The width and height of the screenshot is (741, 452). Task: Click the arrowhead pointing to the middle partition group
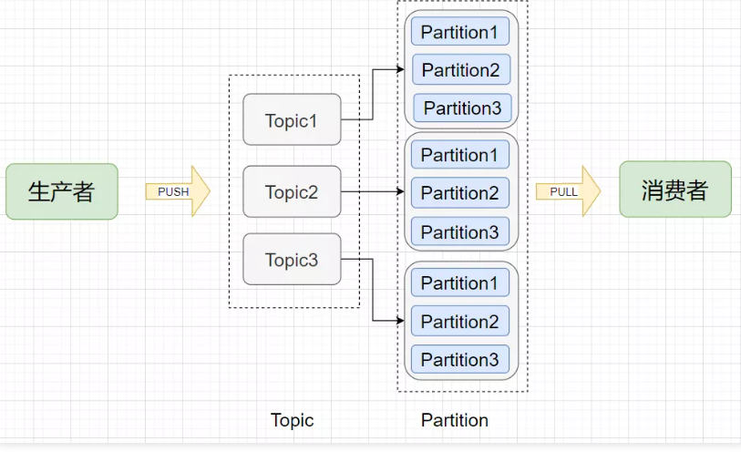click(399, 192)
